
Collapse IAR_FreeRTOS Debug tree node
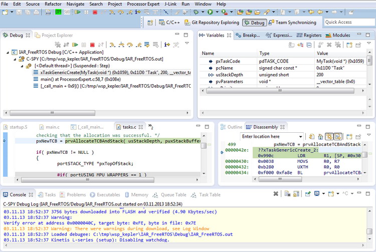(x=8, y=52)
